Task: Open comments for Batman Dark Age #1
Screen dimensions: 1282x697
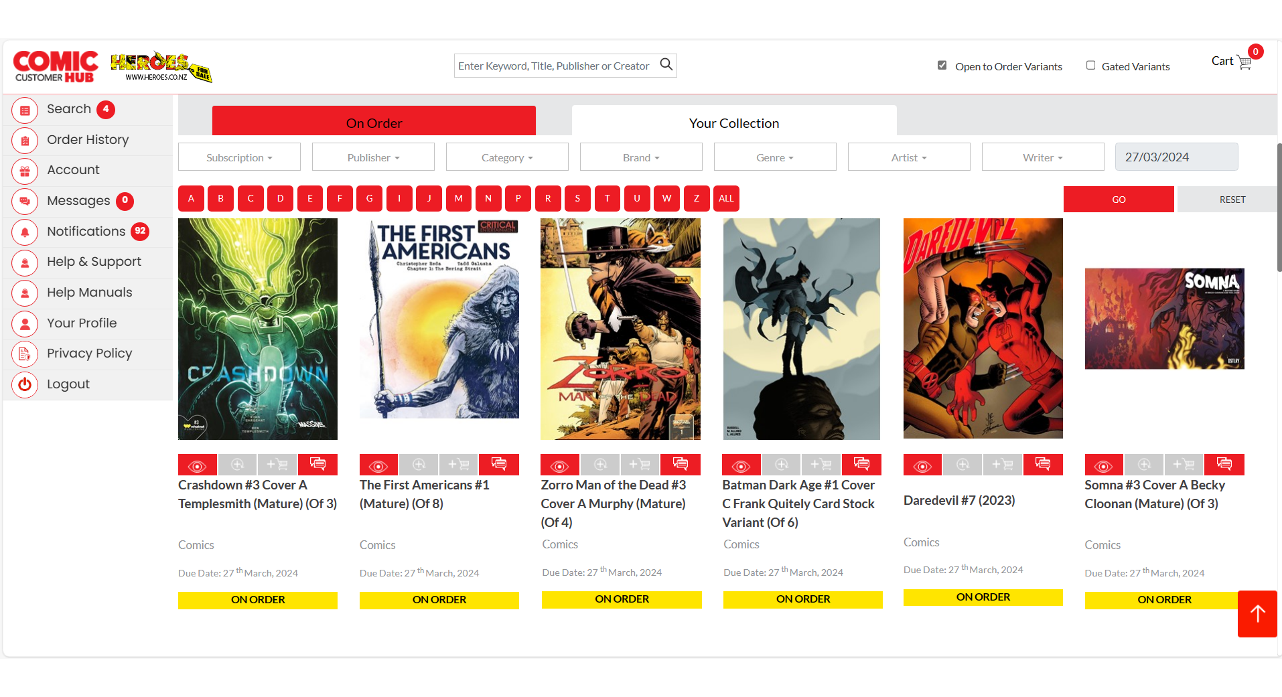Action: pyautogui.click(x=862, y=465)
